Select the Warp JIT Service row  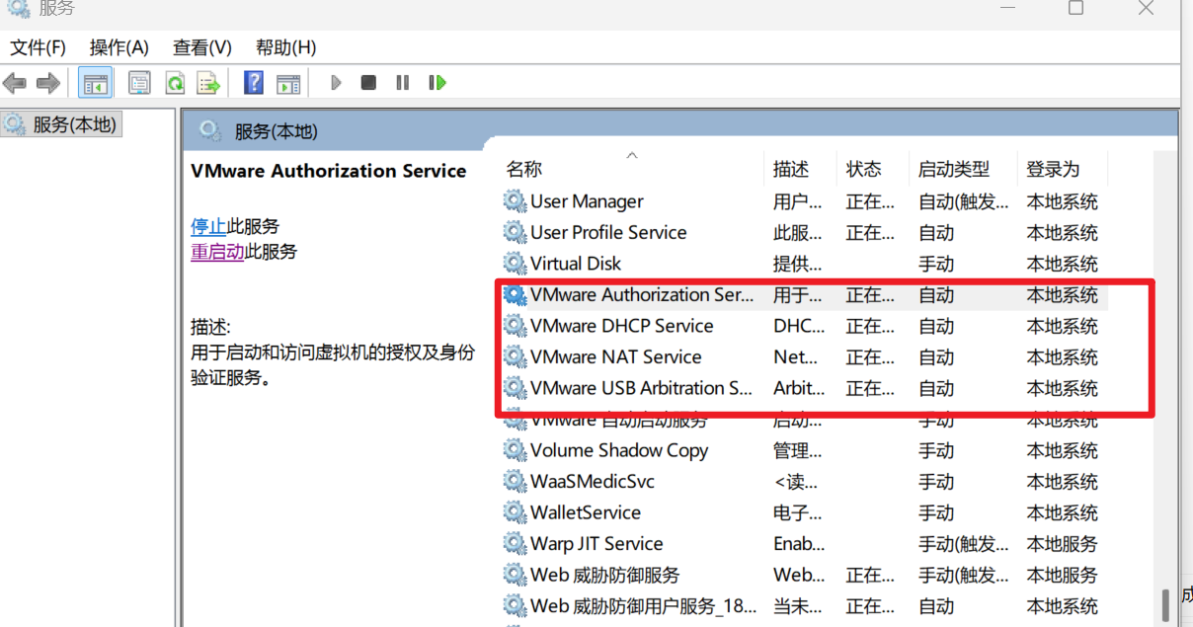point(804,544)
